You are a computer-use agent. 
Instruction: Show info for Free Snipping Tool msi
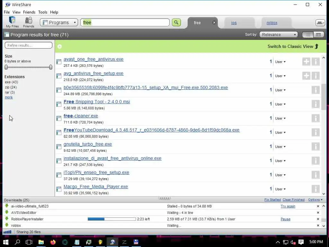tap(316, 104)
